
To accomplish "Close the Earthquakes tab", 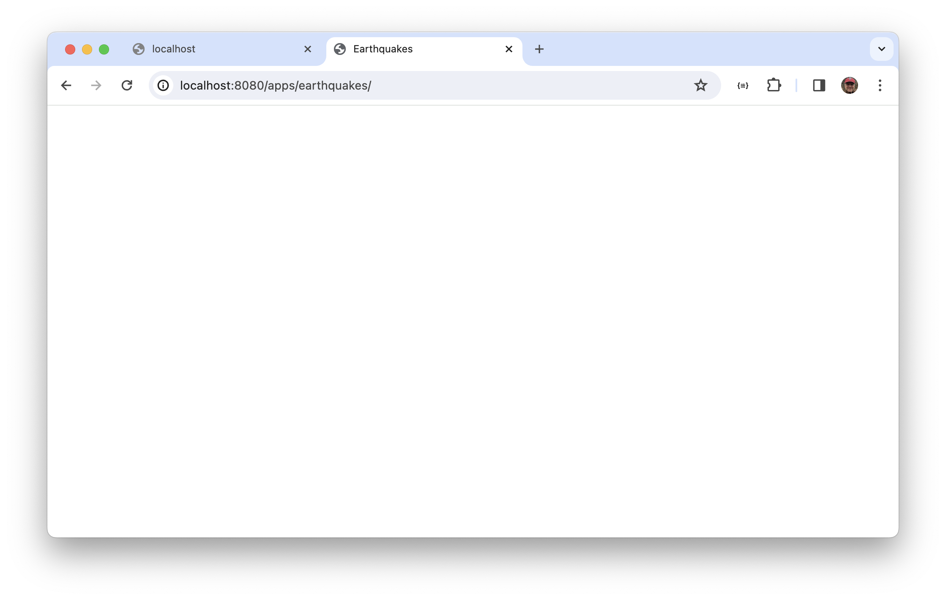I will coord(509,49).
